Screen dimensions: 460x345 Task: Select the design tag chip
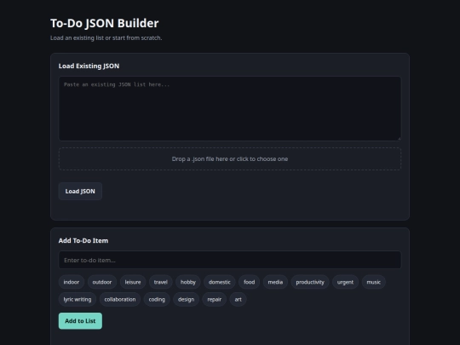(x=186, y=299)
